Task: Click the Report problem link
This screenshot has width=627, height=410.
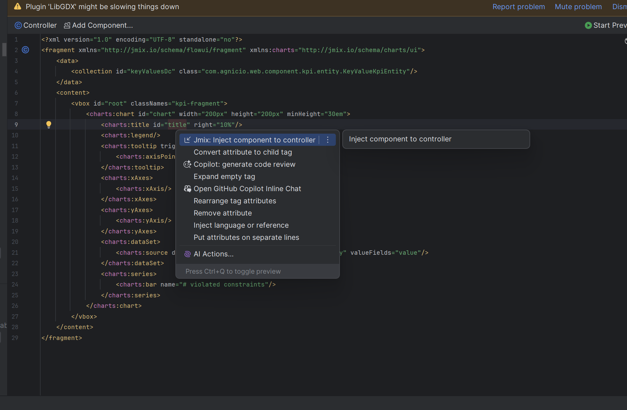Action: click(518, 7)
